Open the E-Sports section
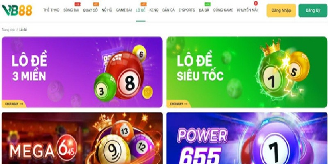Viewport: 328px width, 164px height. pos(187,10)
